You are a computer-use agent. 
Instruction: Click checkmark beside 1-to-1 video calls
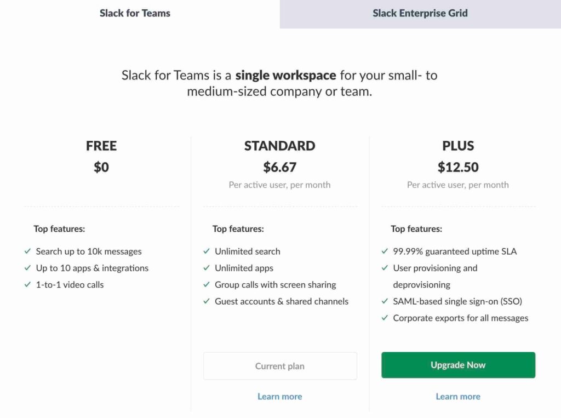[x=27, y=284]
